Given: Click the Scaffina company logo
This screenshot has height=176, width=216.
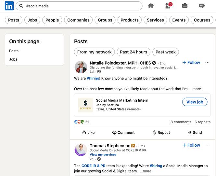Looking at the screenshot, I should pos(85,105).
